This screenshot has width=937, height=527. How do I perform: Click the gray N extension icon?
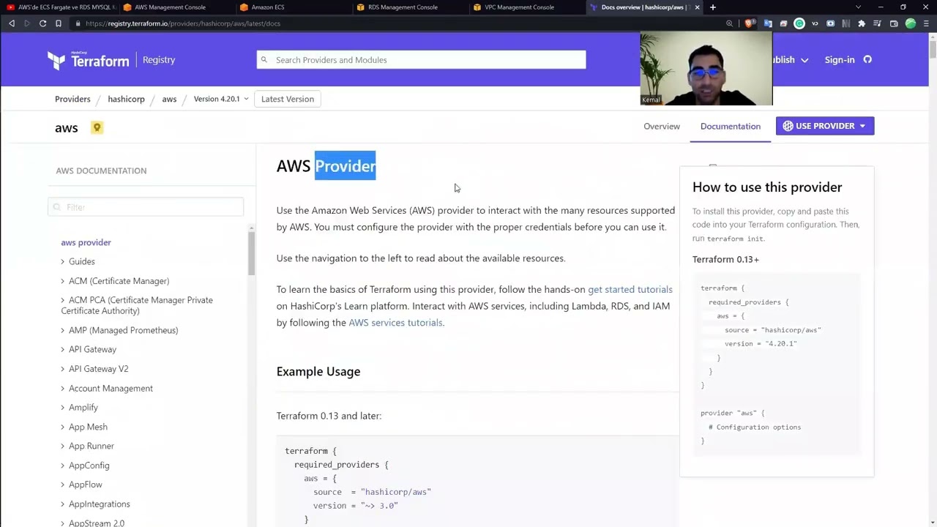845,23
